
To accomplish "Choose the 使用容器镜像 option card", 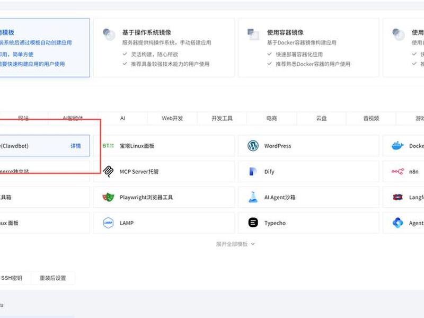I will pos(308,48).
